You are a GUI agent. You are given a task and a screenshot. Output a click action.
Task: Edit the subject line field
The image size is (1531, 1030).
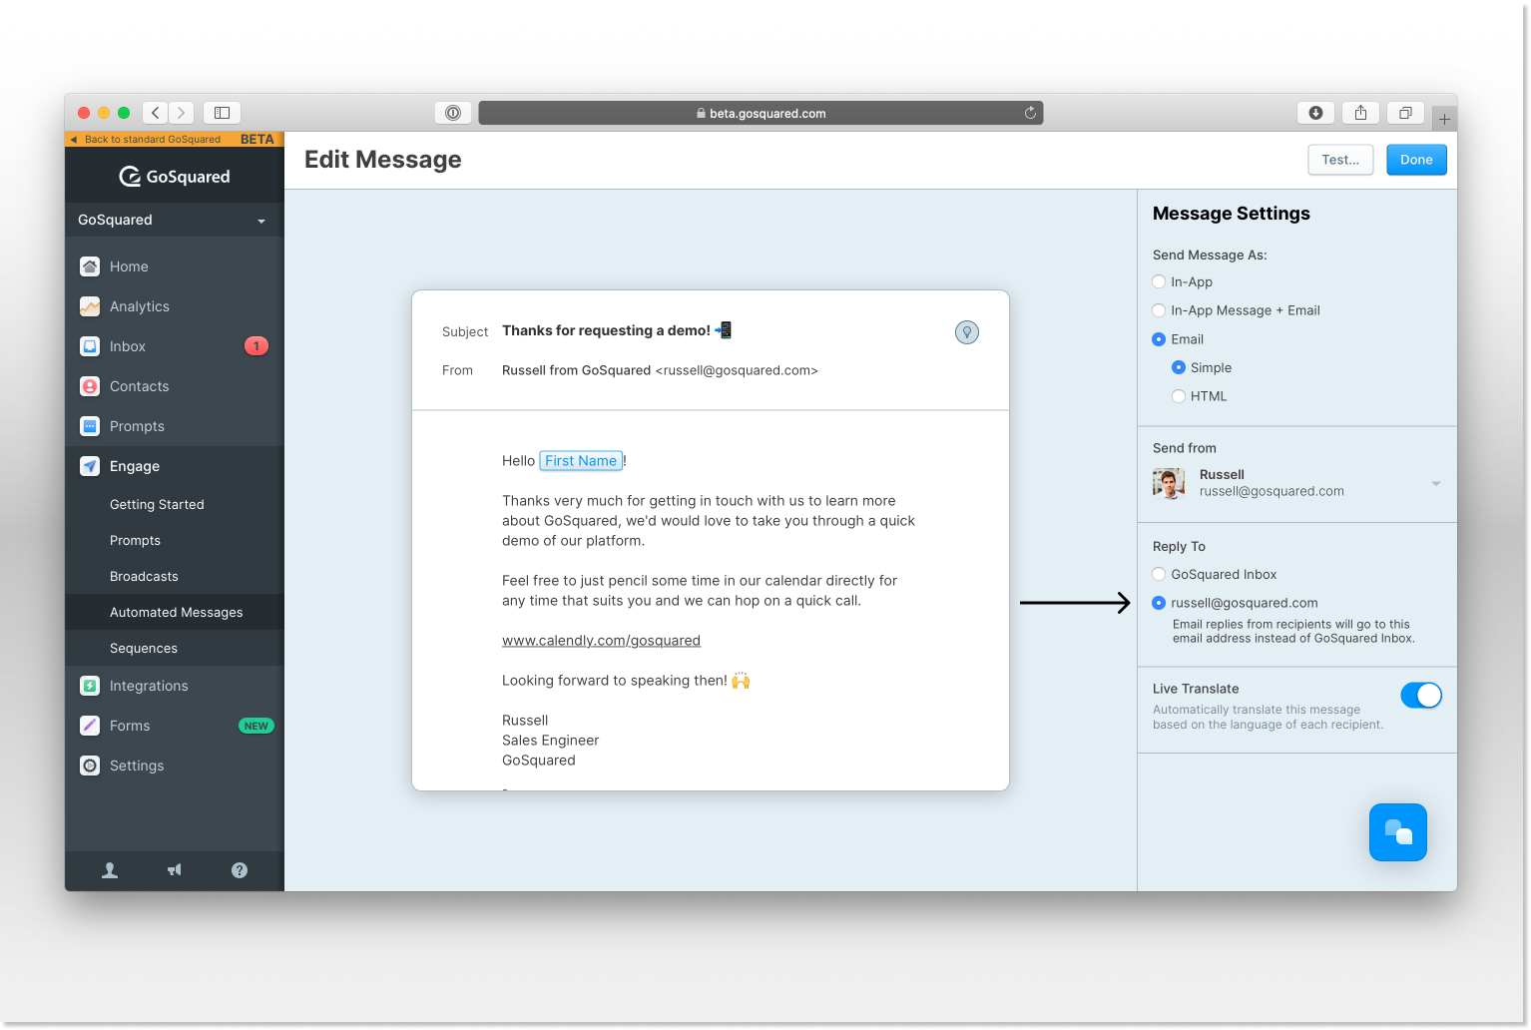tap(617, 330)
